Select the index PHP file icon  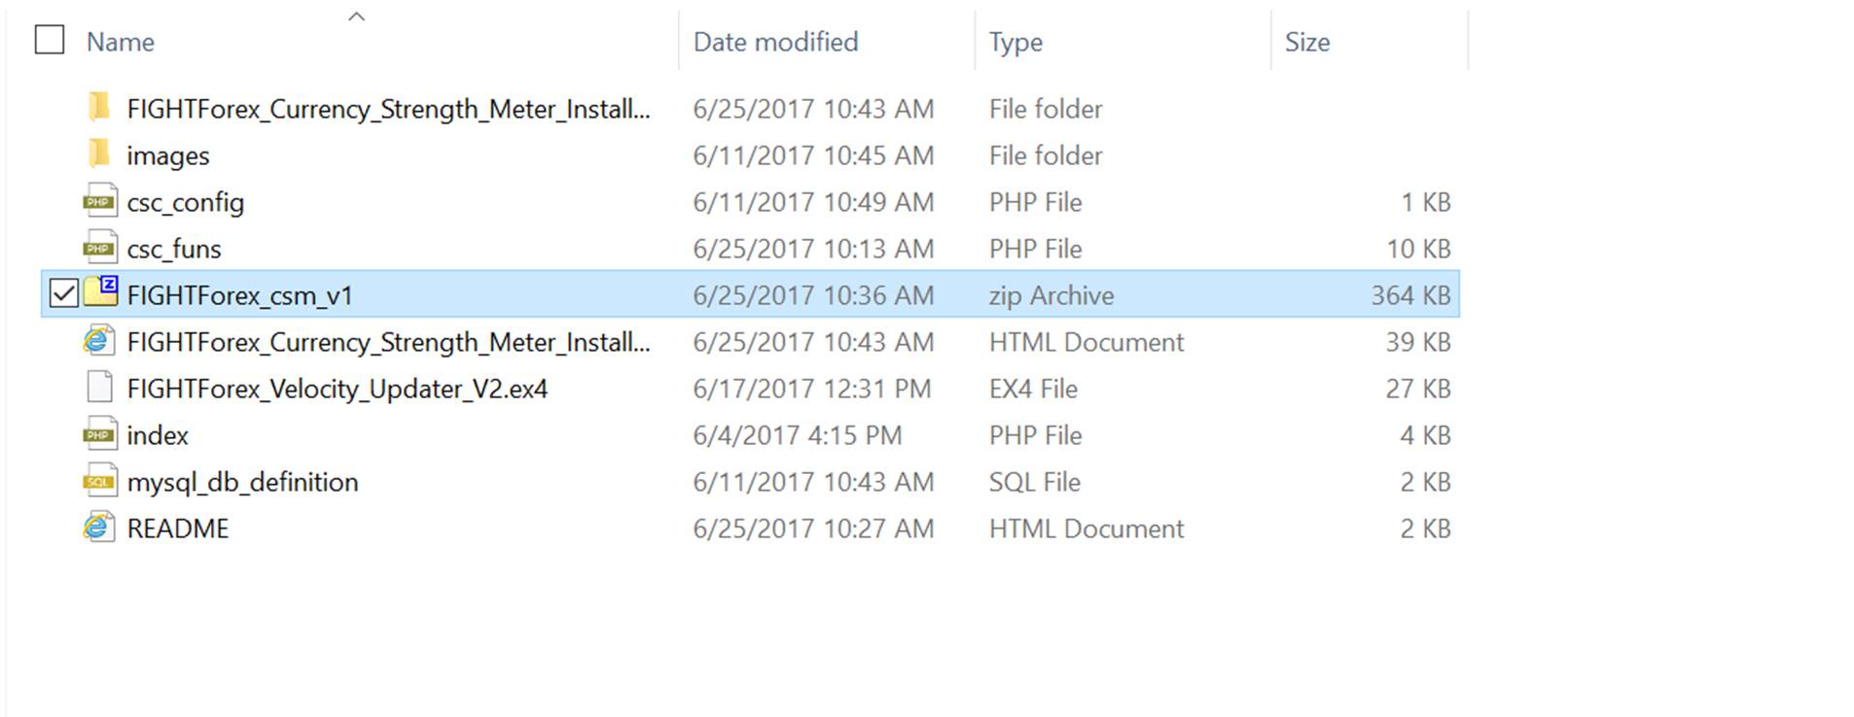99,434
